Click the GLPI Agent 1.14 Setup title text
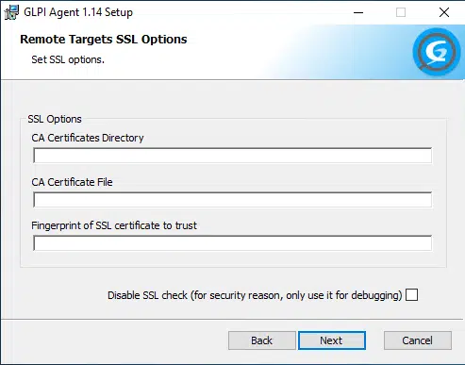This screenshot has width=465, height=365. [78, 12]
